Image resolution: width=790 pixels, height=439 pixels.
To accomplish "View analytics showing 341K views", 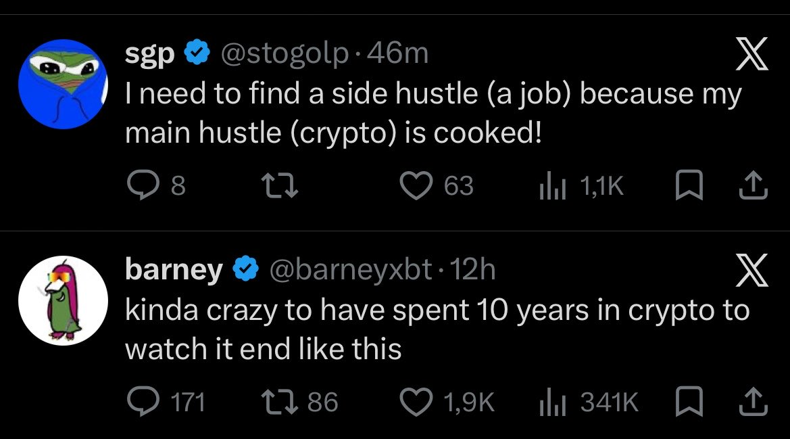I will (x=589, y=402).
